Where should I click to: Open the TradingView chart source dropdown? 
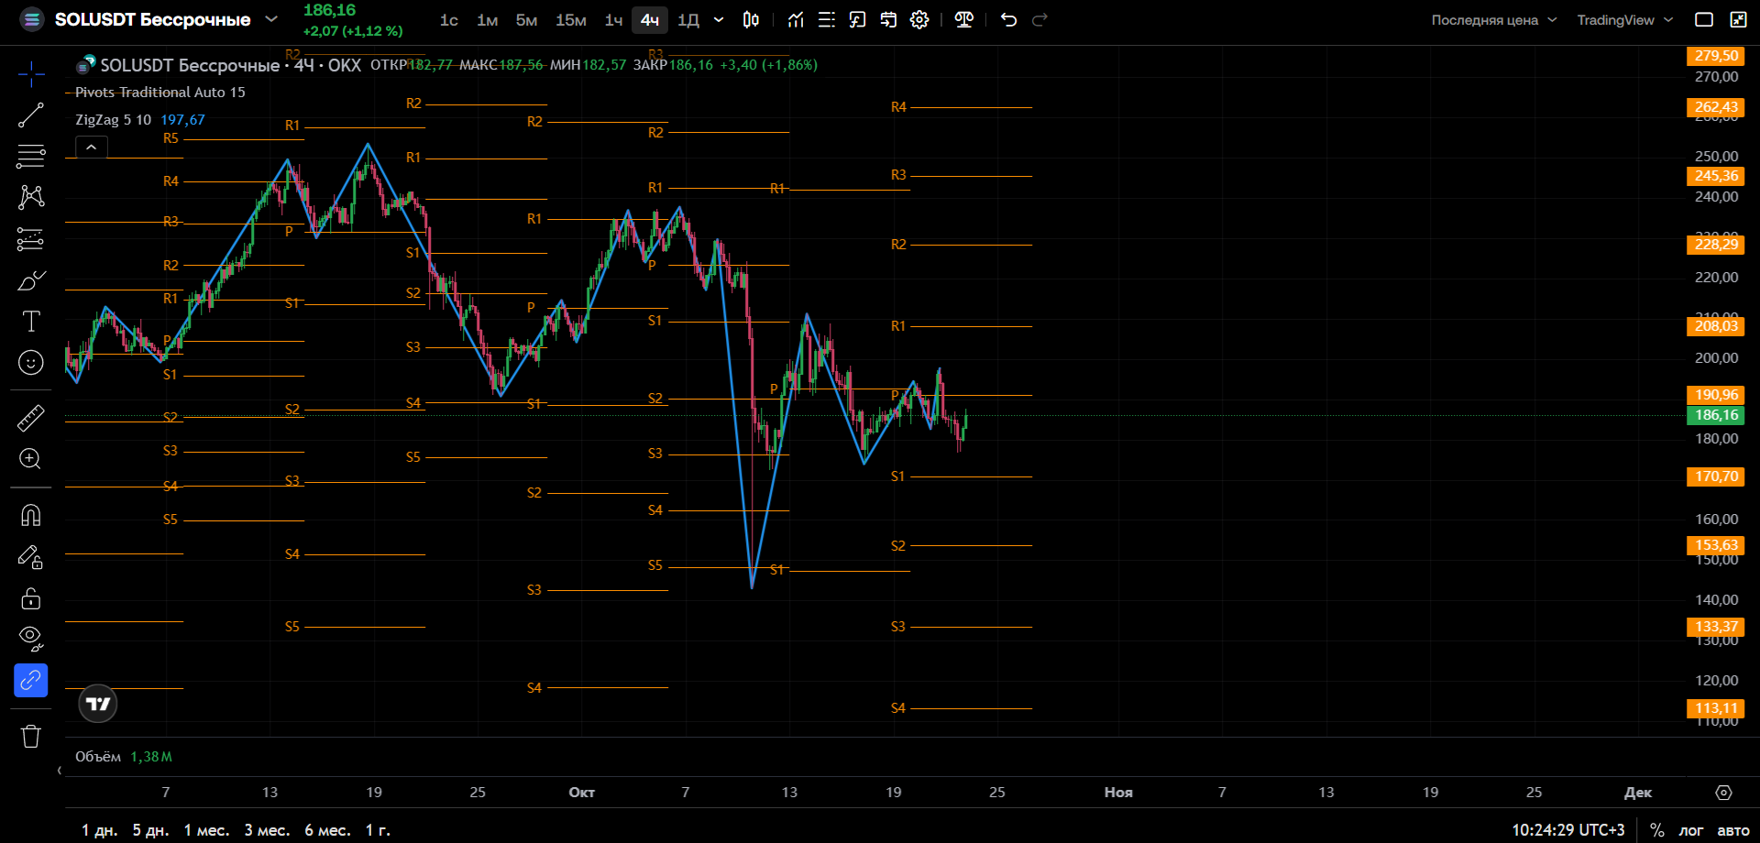point(1625,20)
